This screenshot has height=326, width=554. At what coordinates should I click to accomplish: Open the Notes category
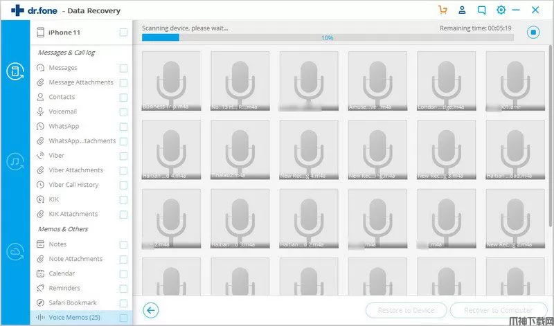click(57, 244)
